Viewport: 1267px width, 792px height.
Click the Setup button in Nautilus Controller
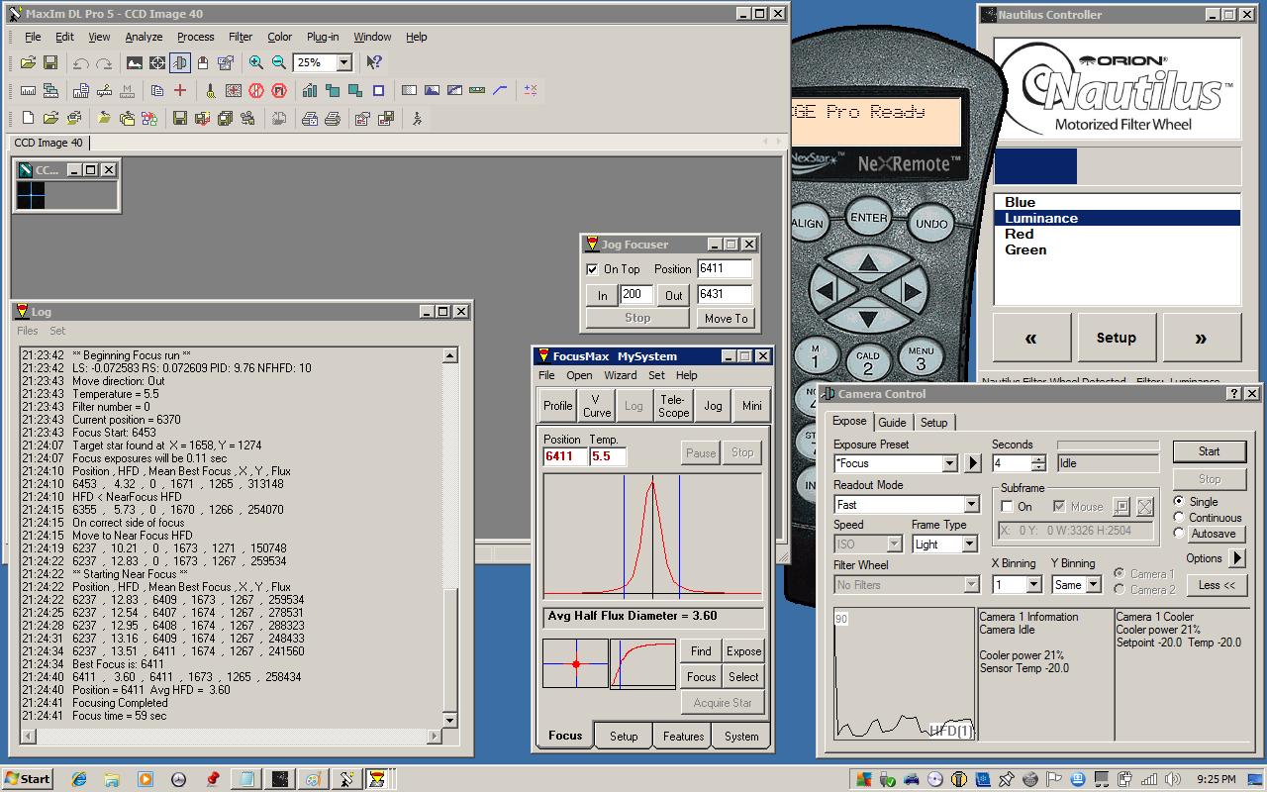coord(1116,338)
